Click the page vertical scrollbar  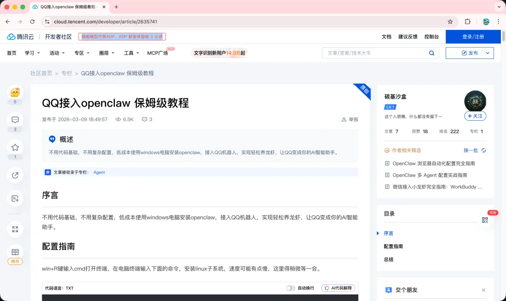coord(503,36)
